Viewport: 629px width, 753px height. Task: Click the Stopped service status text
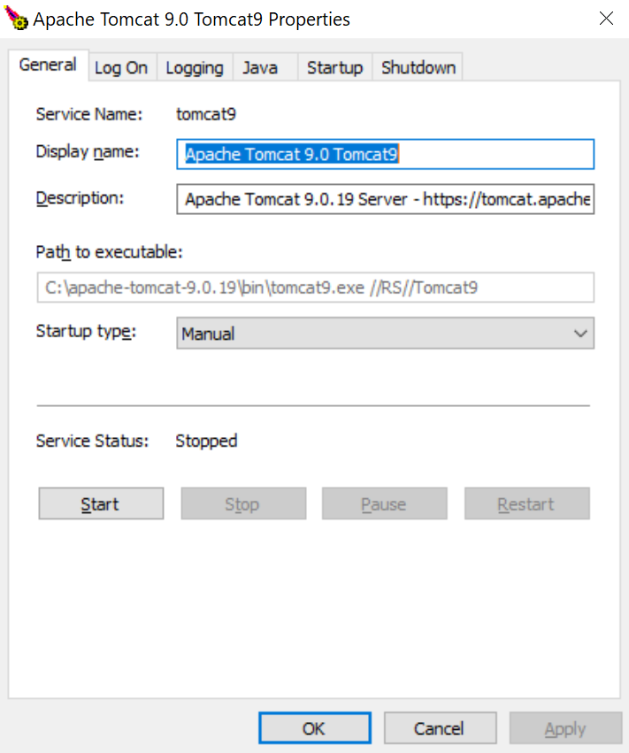click(206, 441)
